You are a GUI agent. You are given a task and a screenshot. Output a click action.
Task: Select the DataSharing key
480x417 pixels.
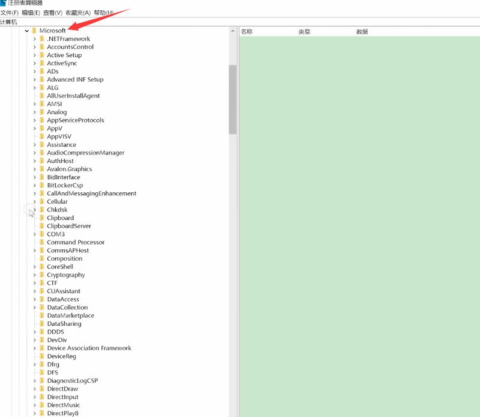coord(64,324)
